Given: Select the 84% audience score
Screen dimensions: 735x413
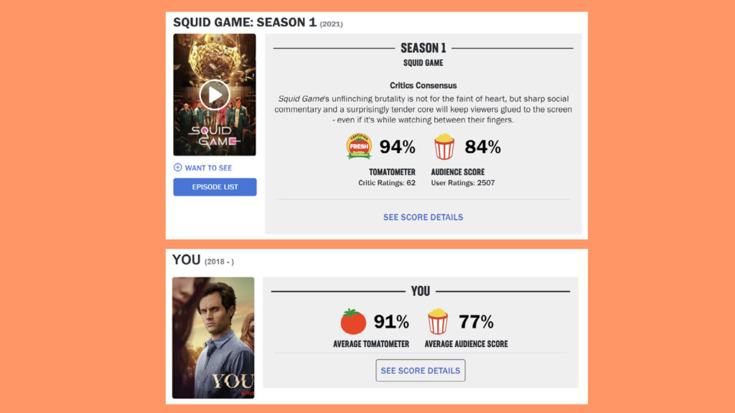Looking at the screenshot, I should click(x=483, y=147).
